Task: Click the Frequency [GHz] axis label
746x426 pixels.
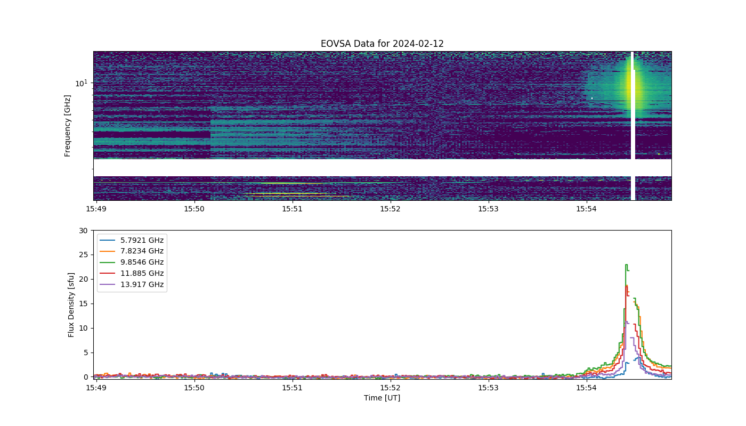Action: 68,126
